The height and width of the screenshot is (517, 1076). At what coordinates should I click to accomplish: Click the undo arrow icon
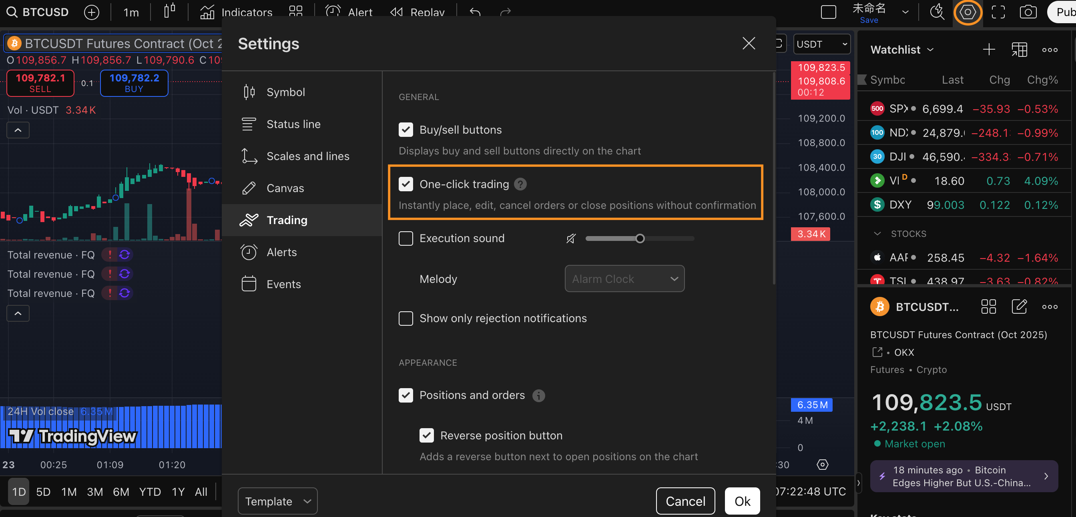[475, 12]
